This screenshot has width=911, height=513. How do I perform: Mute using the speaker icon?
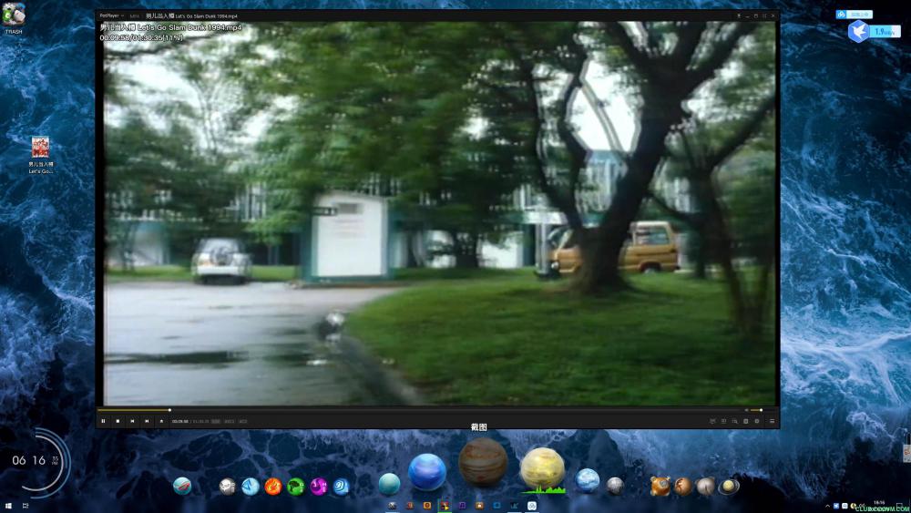coord(747,410)
